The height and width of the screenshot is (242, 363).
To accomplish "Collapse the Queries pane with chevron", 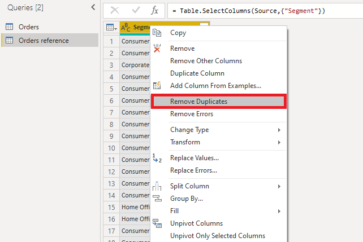I will click(x=93, y=7).
